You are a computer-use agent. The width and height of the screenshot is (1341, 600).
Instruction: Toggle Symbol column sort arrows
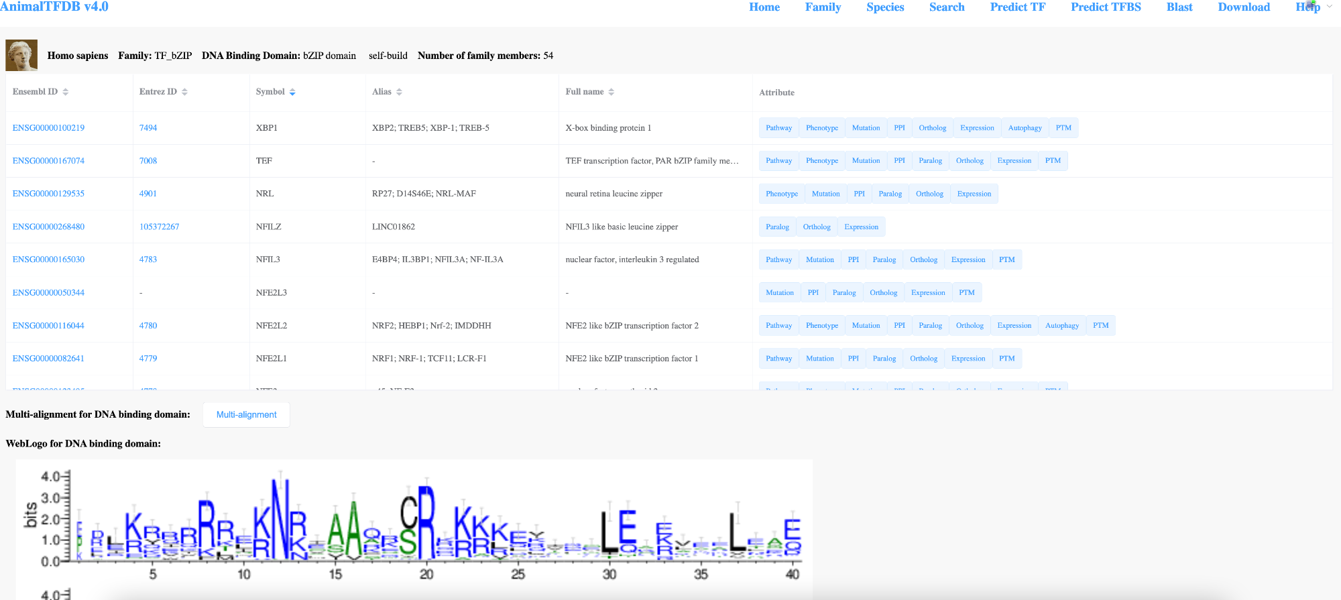point(292,92)
